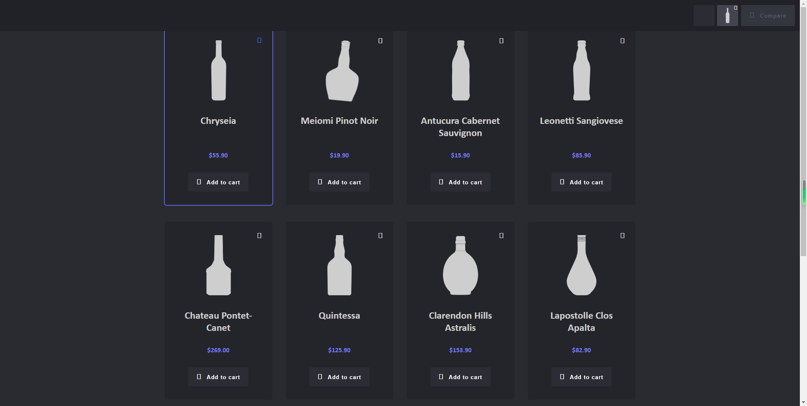Toggle compare icon on Lapostolle Clos Apalta card
Viewport: 807px width, 406px height.
pyautogui.click(x=622, y=236)
